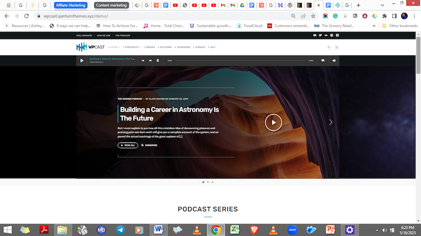Open site search magnifier icon
421x236 pixels.
[x=329, y=48]
